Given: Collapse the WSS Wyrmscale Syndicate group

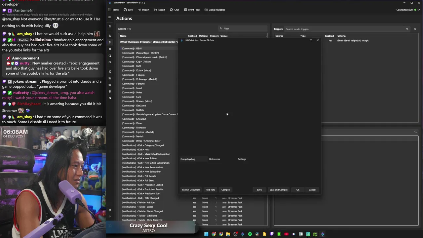Looking at the screenshot, I should click(149, 42).
